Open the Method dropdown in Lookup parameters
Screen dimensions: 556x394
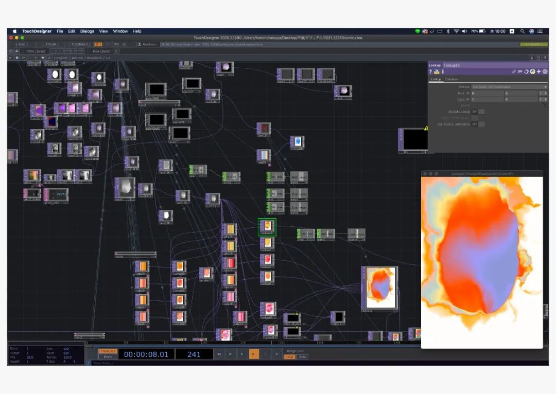(509, 87)
